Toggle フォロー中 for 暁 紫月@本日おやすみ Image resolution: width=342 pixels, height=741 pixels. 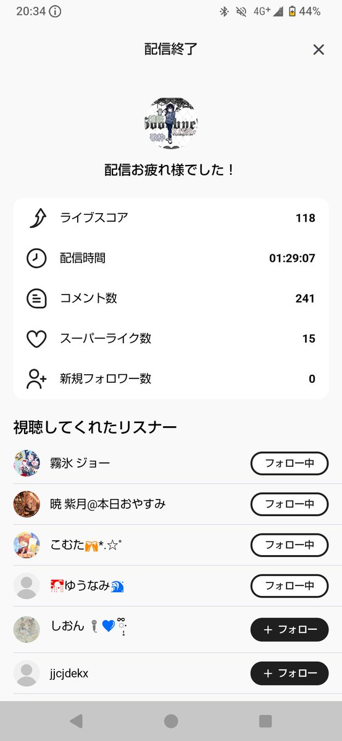(x=290, y=504)
